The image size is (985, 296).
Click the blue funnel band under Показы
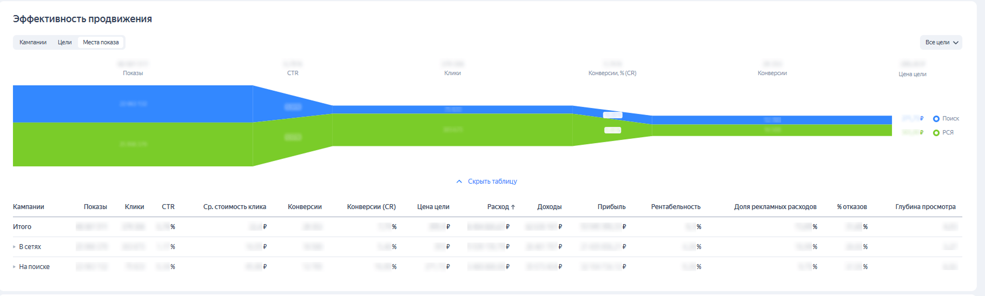[133, 104]
